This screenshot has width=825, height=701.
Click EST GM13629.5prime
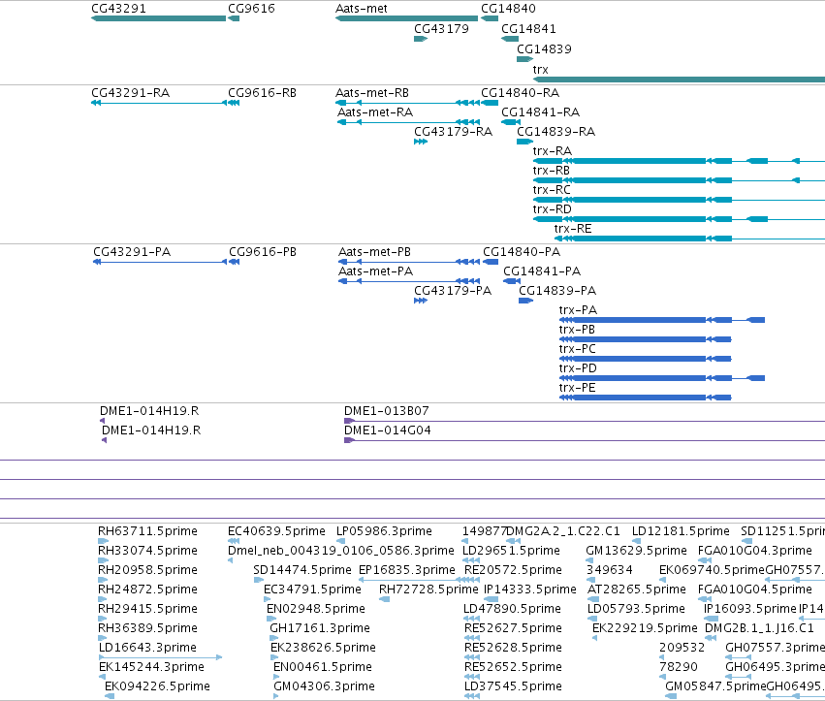(636, 552)
